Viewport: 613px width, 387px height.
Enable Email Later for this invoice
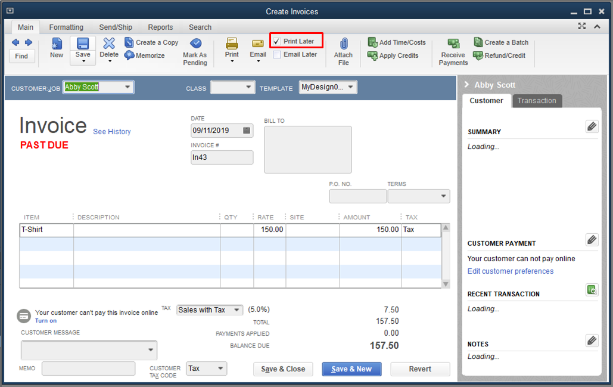(278, 54)
